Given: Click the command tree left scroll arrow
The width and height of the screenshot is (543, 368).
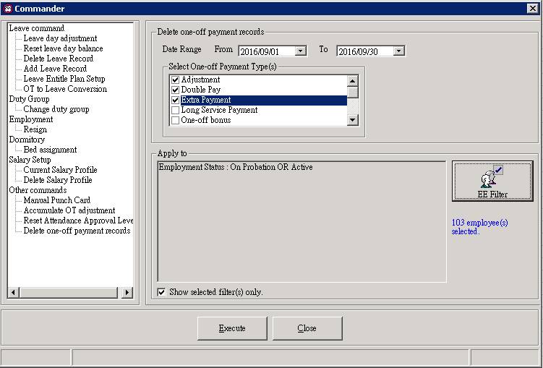Looking at the screenshot, I should [x=13, y=293].
